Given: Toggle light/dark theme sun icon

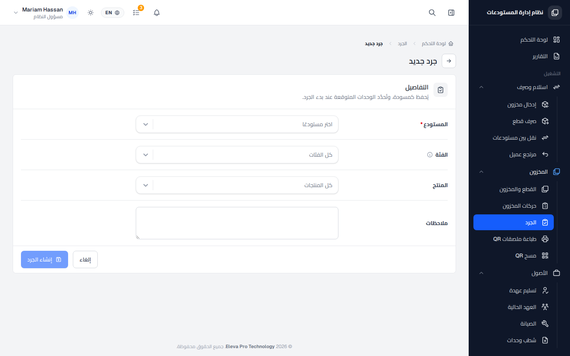Looking at the screenshot, I should [91, 13].
